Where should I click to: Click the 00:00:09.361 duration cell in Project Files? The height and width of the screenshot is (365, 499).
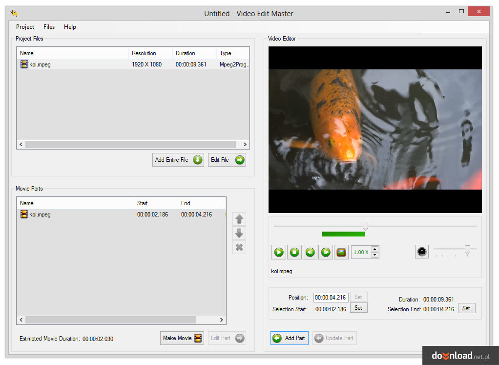(x=191, y=64)
